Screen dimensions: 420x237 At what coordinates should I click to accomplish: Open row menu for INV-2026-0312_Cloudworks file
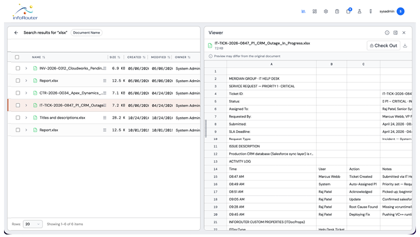coord(104,68)
